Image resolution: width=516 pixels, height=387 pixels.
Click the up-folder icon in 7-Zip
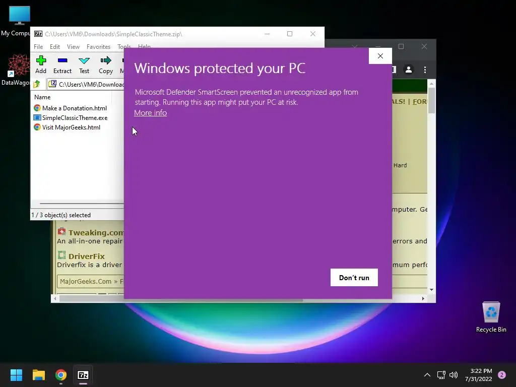click(x=37, y=84)
